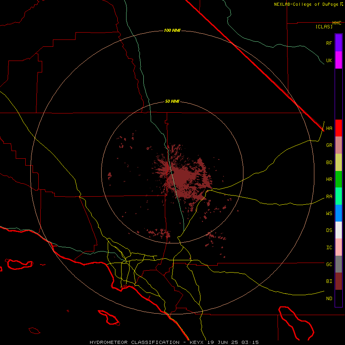Click the 03:15 timestamp
The width and height of the screenshot is (345, 345).
pos(250,342)
